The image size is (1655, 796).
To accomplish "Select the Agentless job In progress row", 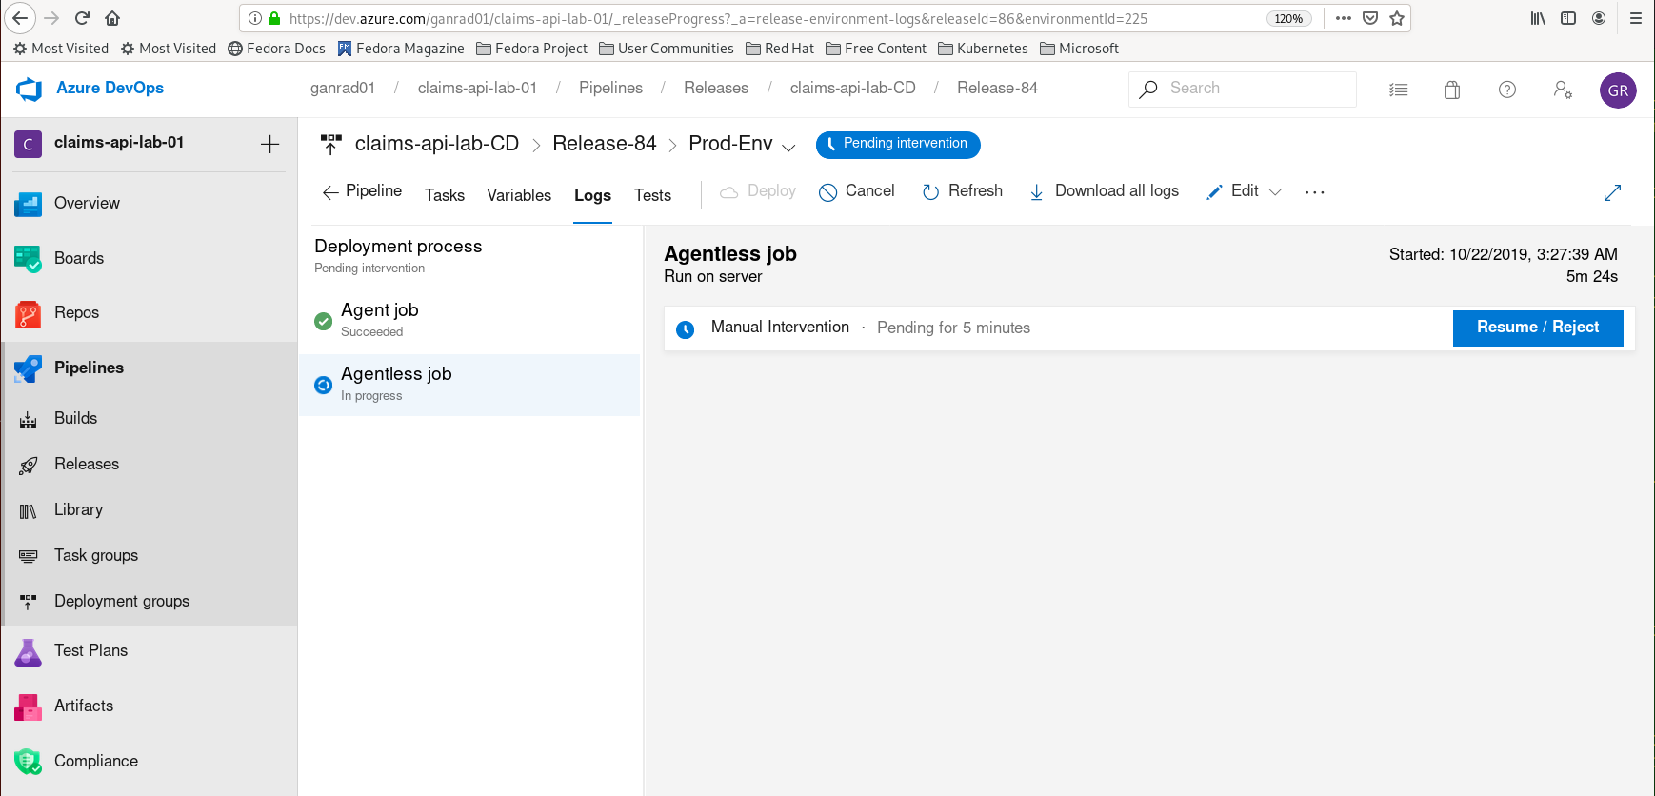I will (469, 385).
